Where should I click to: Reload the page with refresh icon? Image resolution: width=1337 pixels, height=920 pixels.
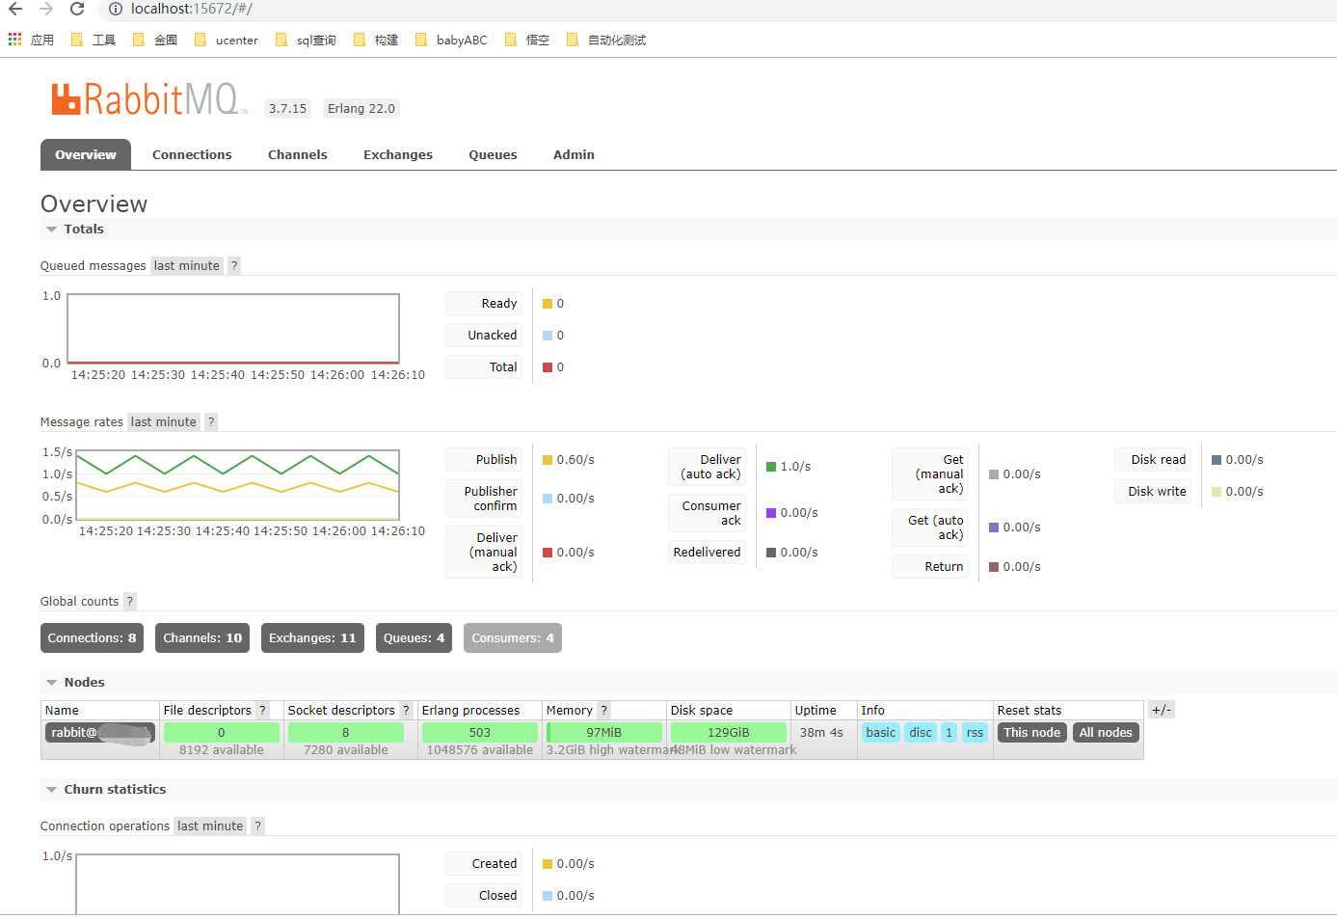click(77, 9)
